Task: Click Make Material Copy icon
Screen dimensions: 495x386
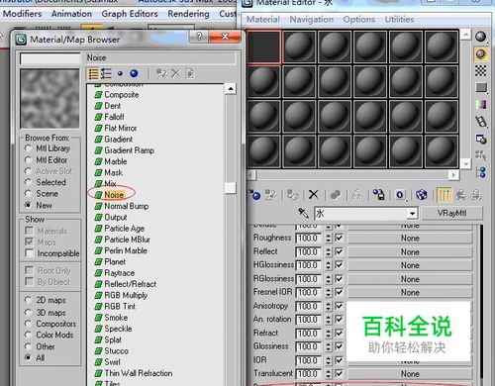Action: pos(336,195)
